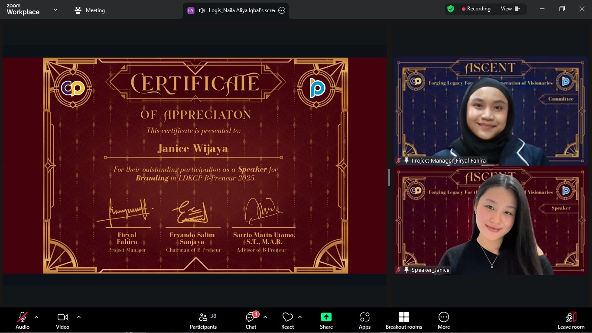592x333 pixels.
Task: Click the panel divider handle beside the videos
Action: (x=389, y=177)
